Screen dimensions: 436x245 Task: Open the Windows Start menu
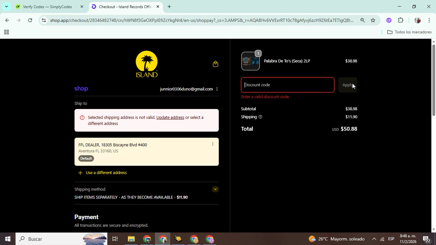pyautogui.click(x=8, y=239)
